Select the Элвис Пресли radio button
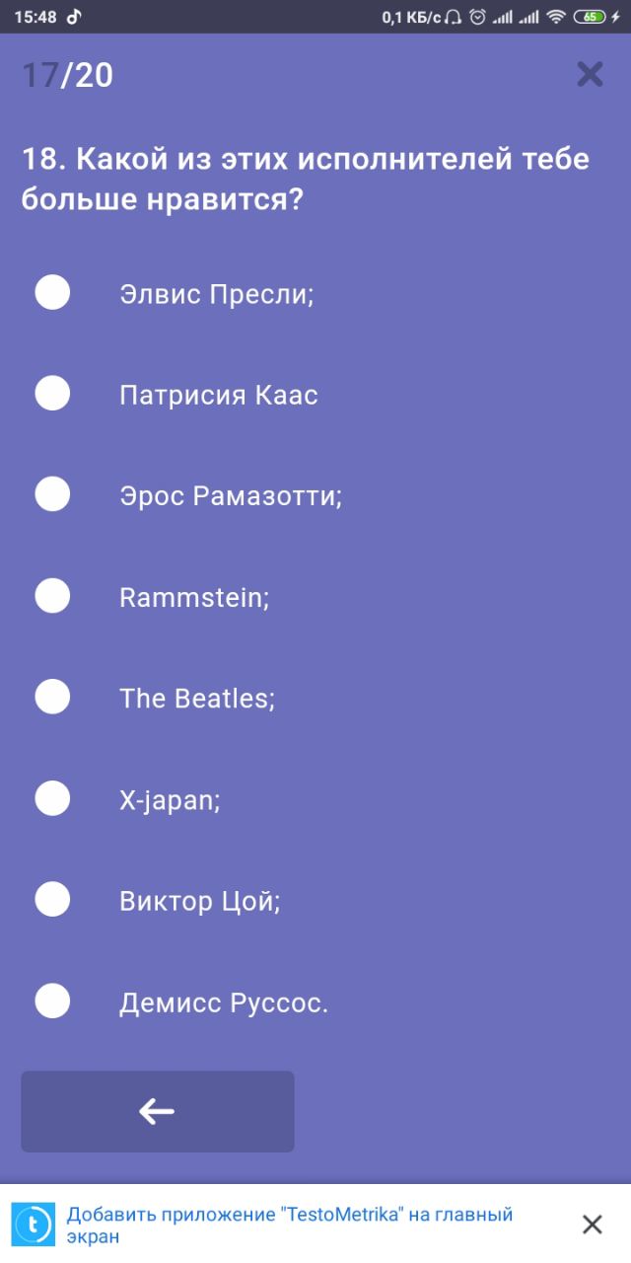 coord(52,293)
